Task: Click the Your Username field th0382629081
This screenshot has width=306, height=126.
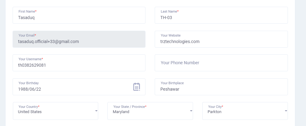Action: 79,63
